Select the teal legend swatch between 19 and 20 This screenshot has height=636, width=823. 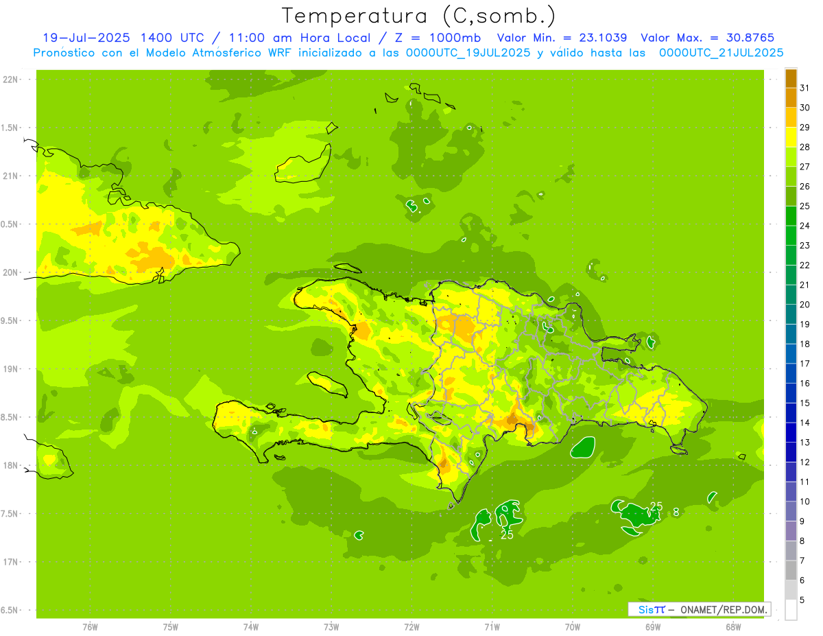(791, 314)
